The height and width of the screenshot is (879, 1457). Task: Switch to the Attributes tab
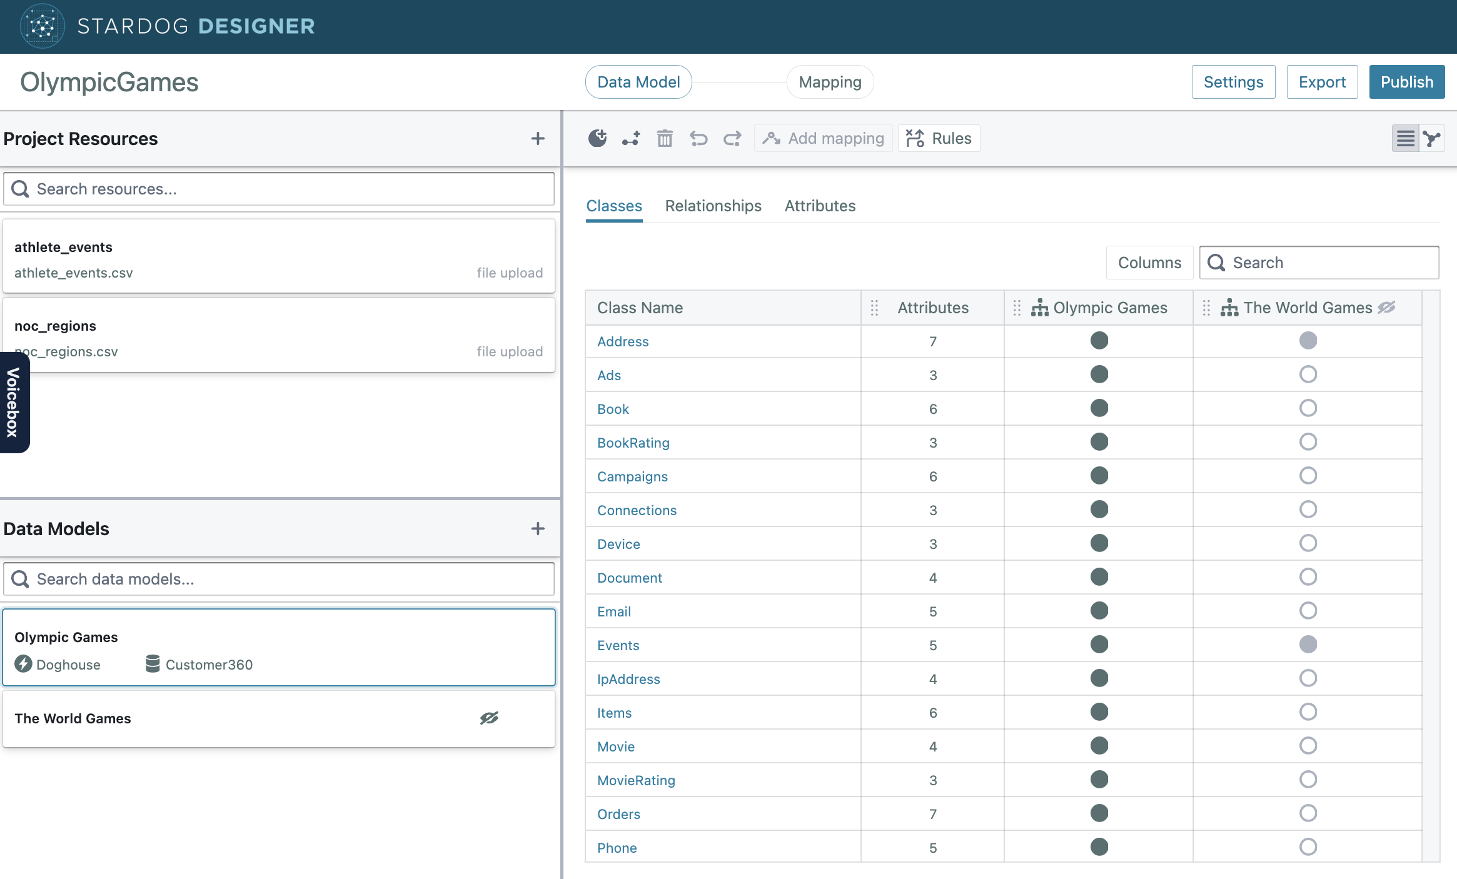coord(820,206)
